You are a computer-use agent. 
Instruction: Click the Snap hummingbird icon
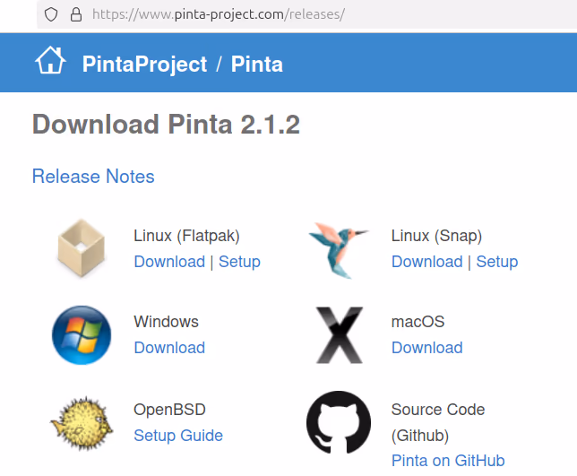click(x=339, y=250)
